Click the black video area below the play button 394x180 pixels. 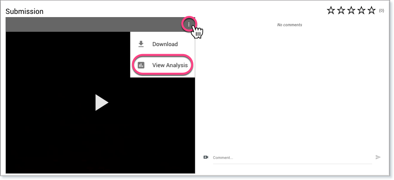click(x=101, y=143)
